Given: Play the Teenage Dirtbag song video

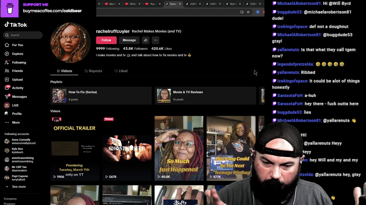Looking at the screenshot, I should [x=231, y=148].
